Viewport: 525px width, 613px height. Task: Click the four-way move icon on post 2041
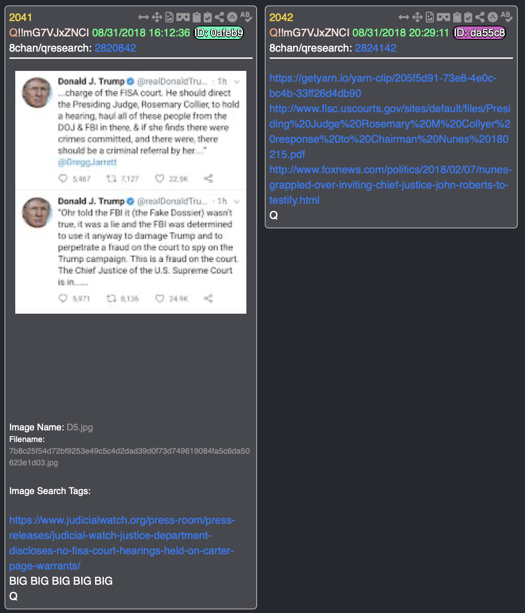coord(157,17)
